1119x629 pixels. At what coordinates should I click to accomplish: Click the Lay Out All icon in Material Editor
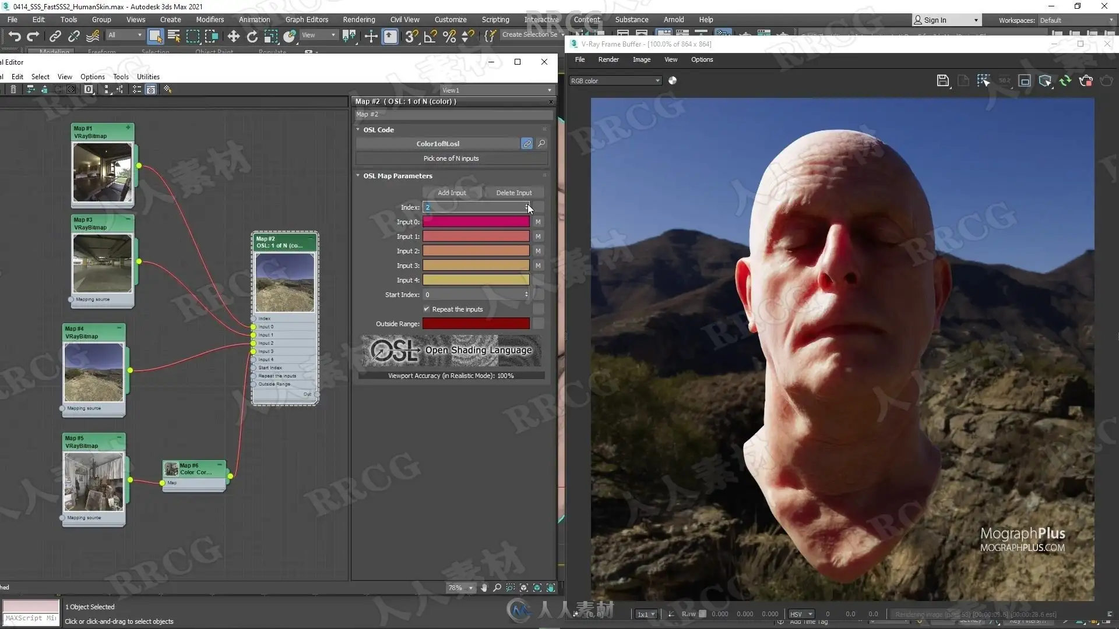106,89
